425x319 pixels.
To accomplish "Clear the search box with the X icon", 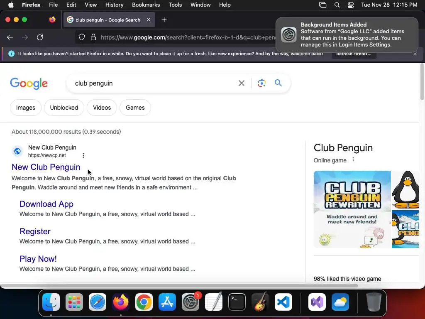I will pos(241,83).
